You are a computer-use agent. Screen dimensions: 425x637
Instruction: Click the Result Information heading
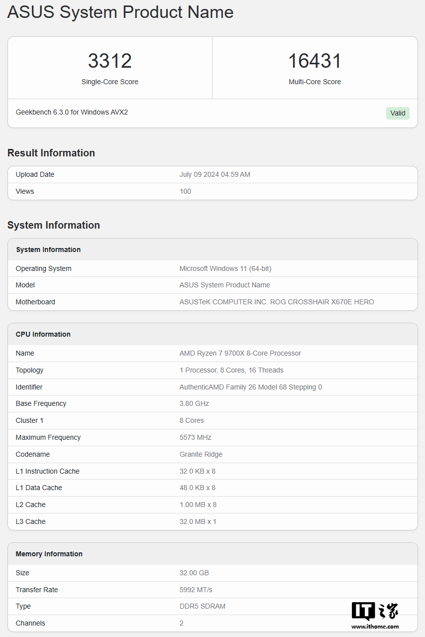pos(51,153)
